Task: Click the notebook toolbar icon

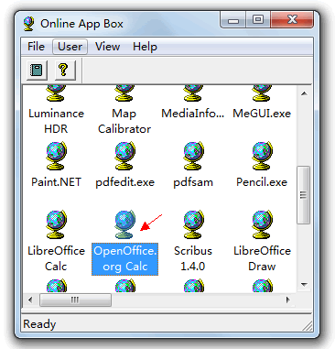Action: point(37,71)
